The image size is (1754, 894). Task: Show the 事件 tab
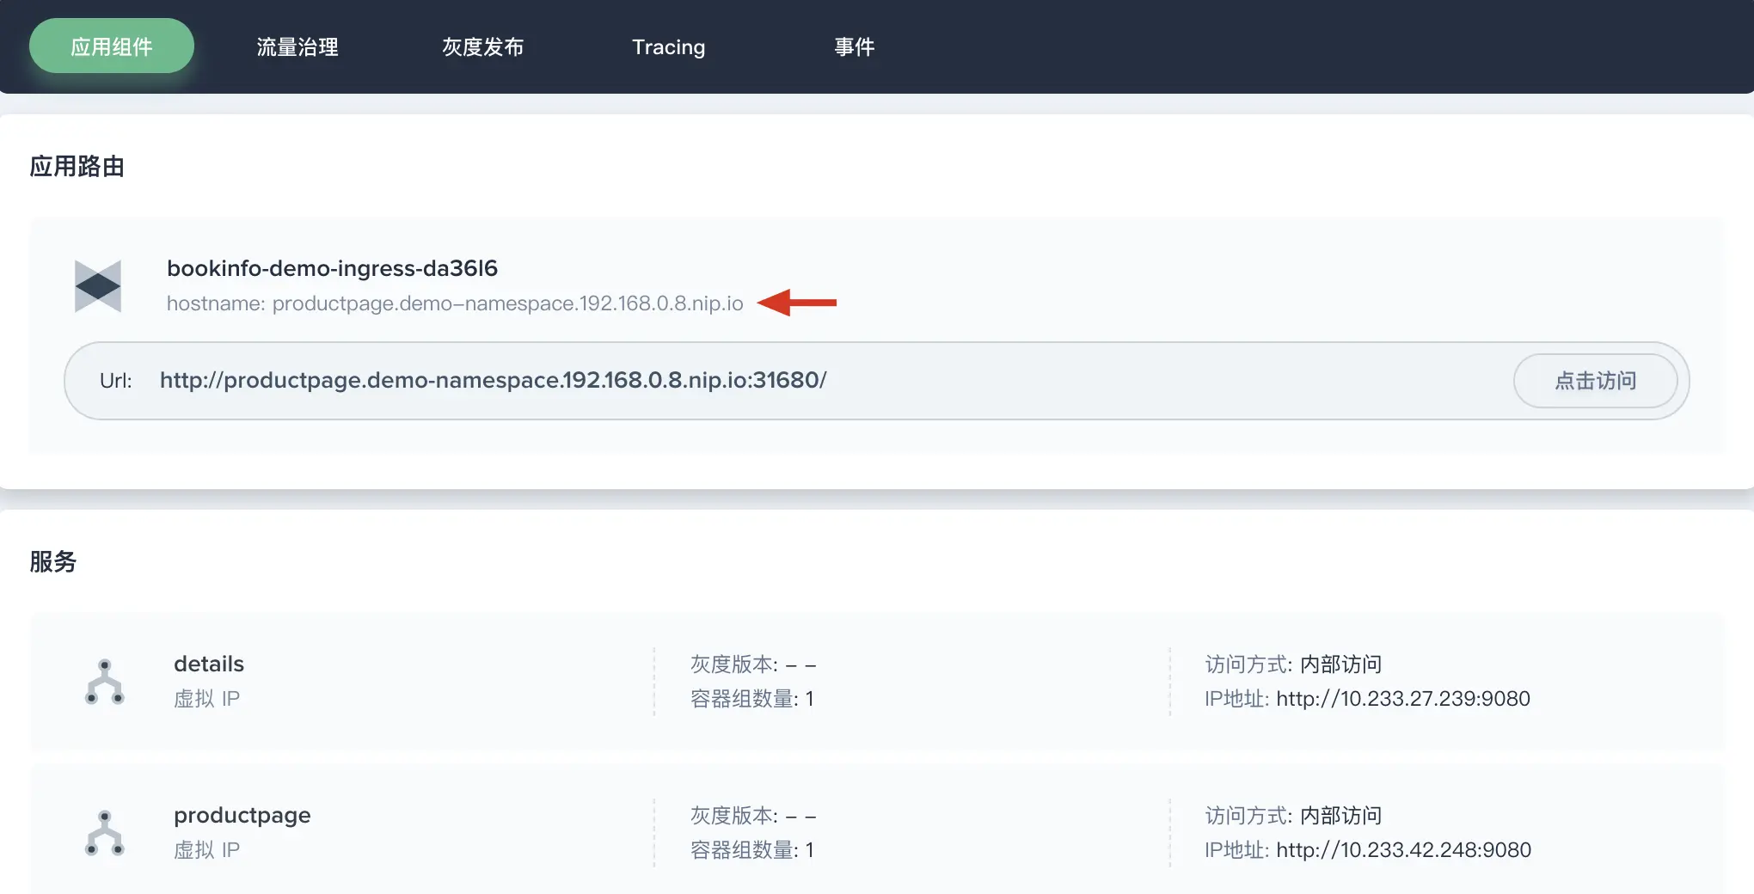(x=855, y=46)
